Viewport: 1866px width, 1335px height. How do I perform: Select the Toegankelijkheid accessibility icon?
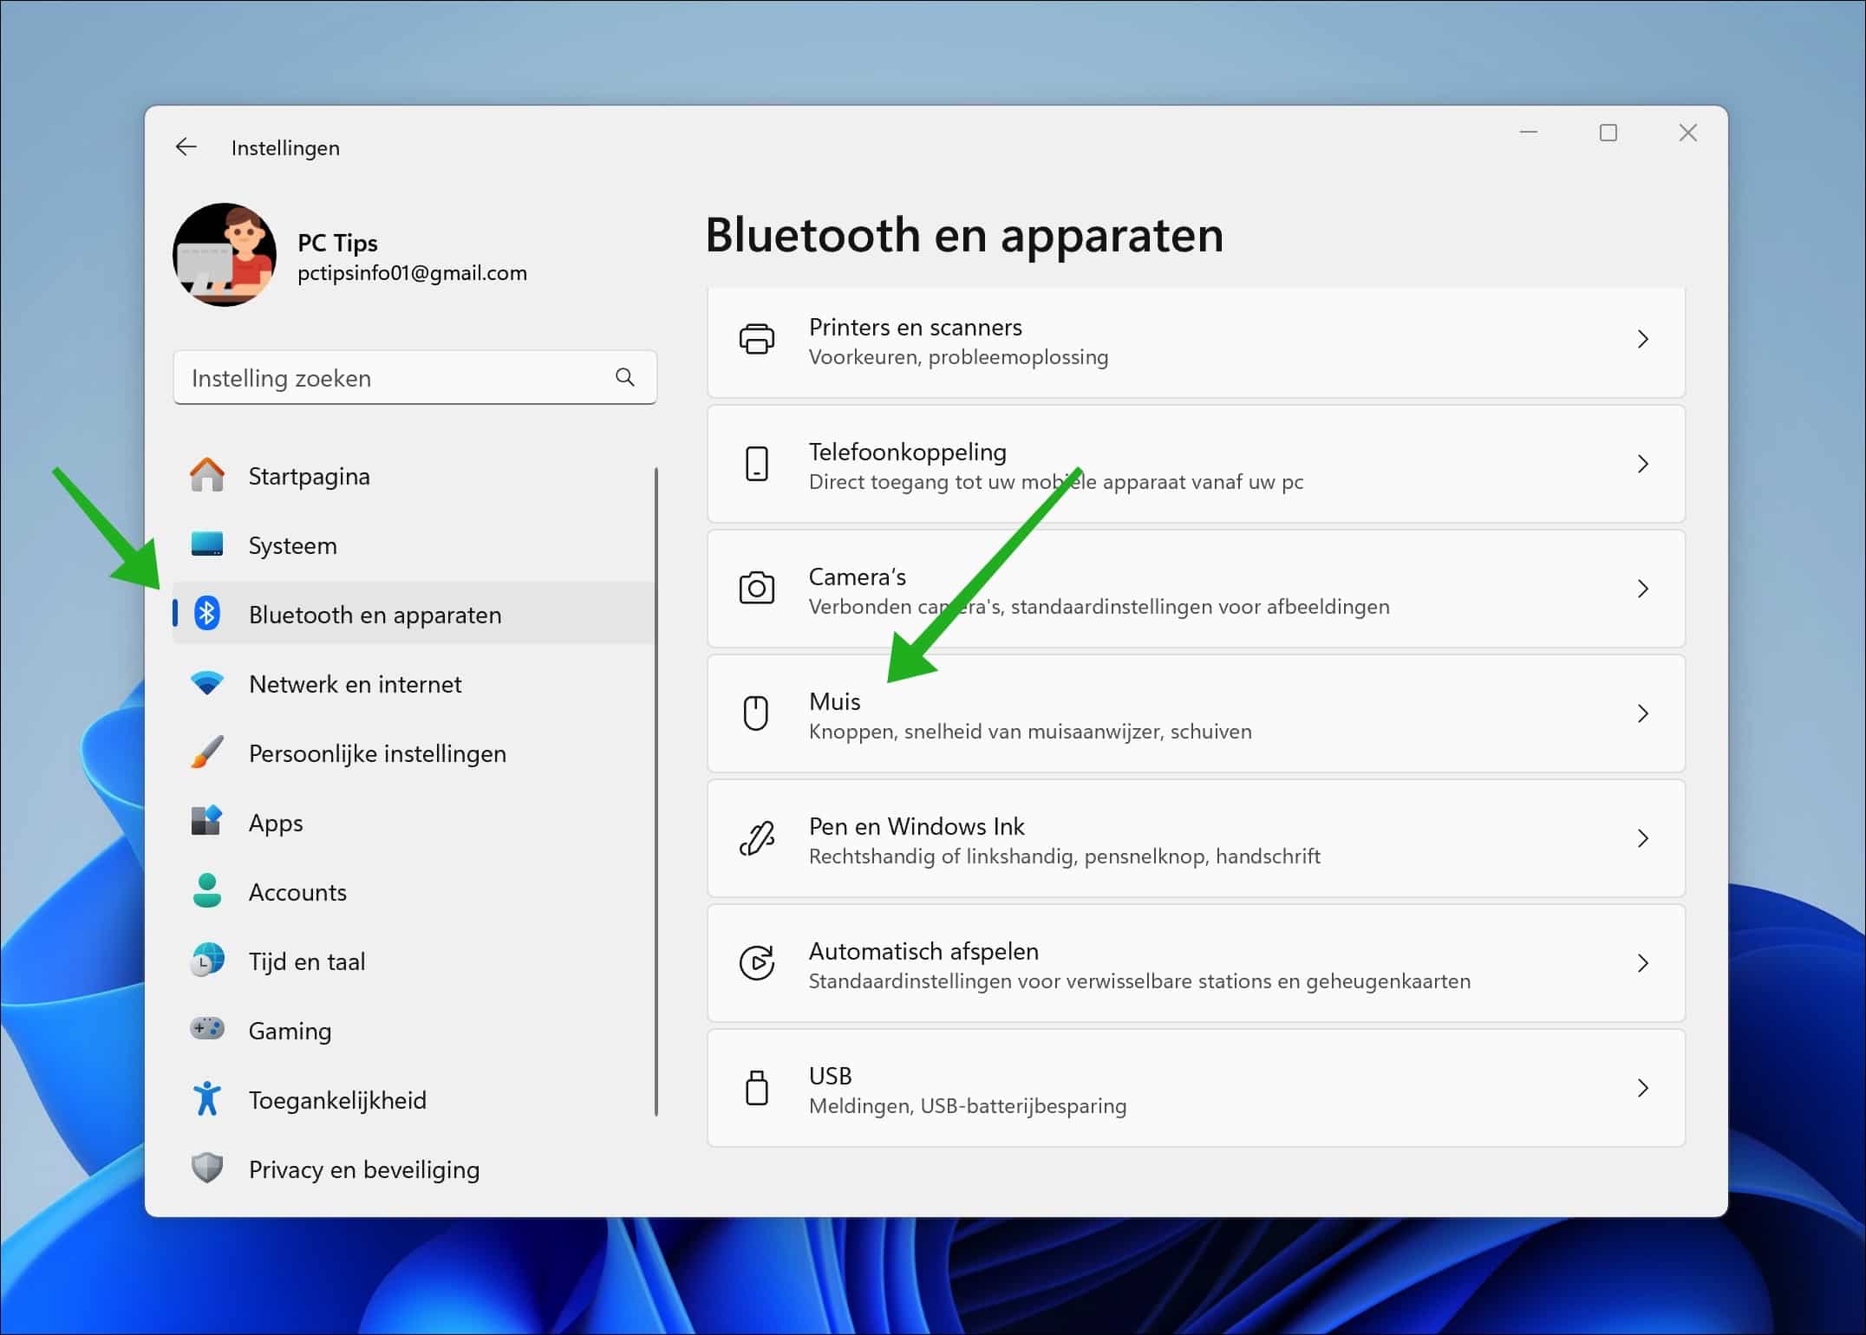point(207,1099)
